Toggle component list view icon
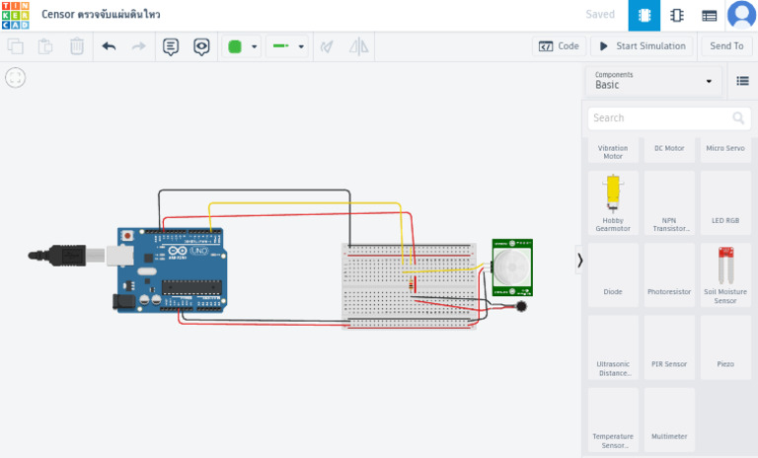The image size is (758, 458). (x=742, y=81)
